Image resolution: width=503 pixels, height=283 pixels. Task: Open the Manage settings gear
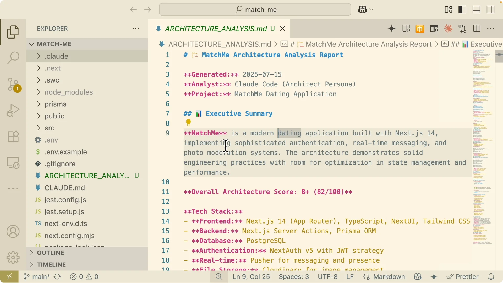coord(13,258)
